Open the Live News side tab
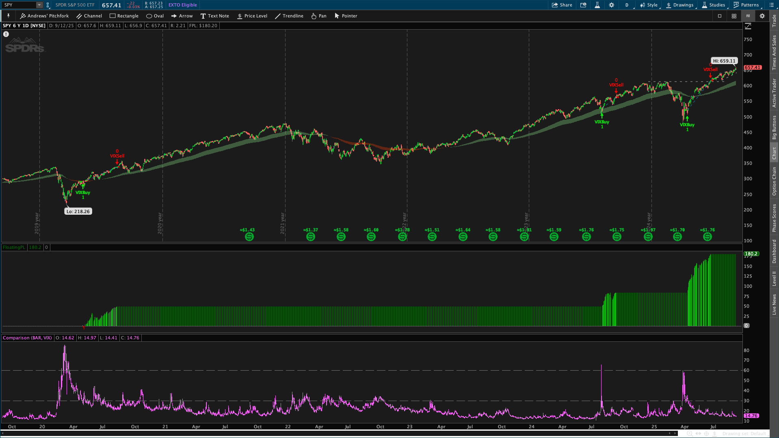 tap(774, 304)
